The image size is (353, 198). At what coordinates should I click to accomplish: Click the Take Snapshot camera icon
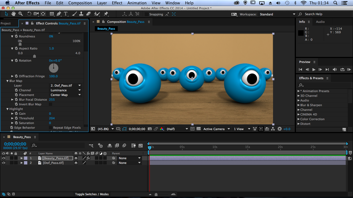coord(150,129)
